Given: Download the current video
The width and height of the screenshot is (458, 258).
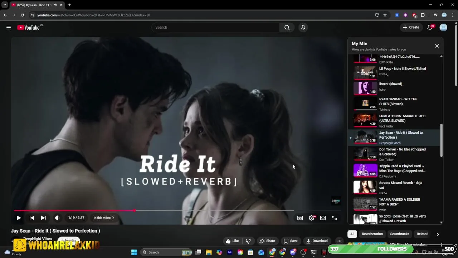Looking at the screenshot, I should [x=317, y=241].
